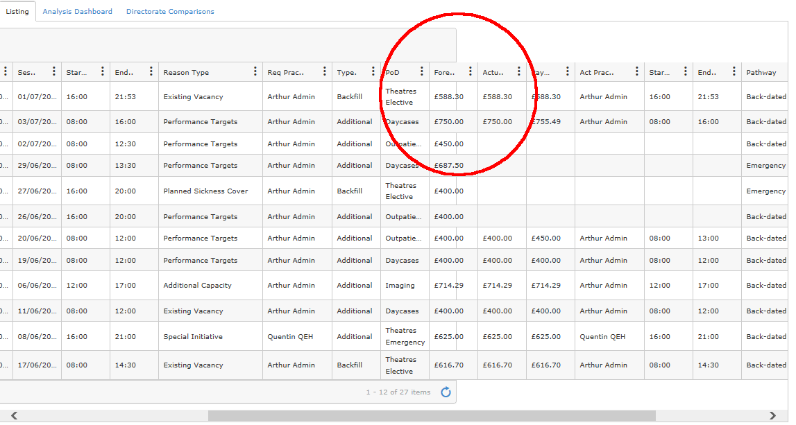Open Act Prac.. column menu dots
This screenshot has width=796, height=425.
(x=636, y=71)
